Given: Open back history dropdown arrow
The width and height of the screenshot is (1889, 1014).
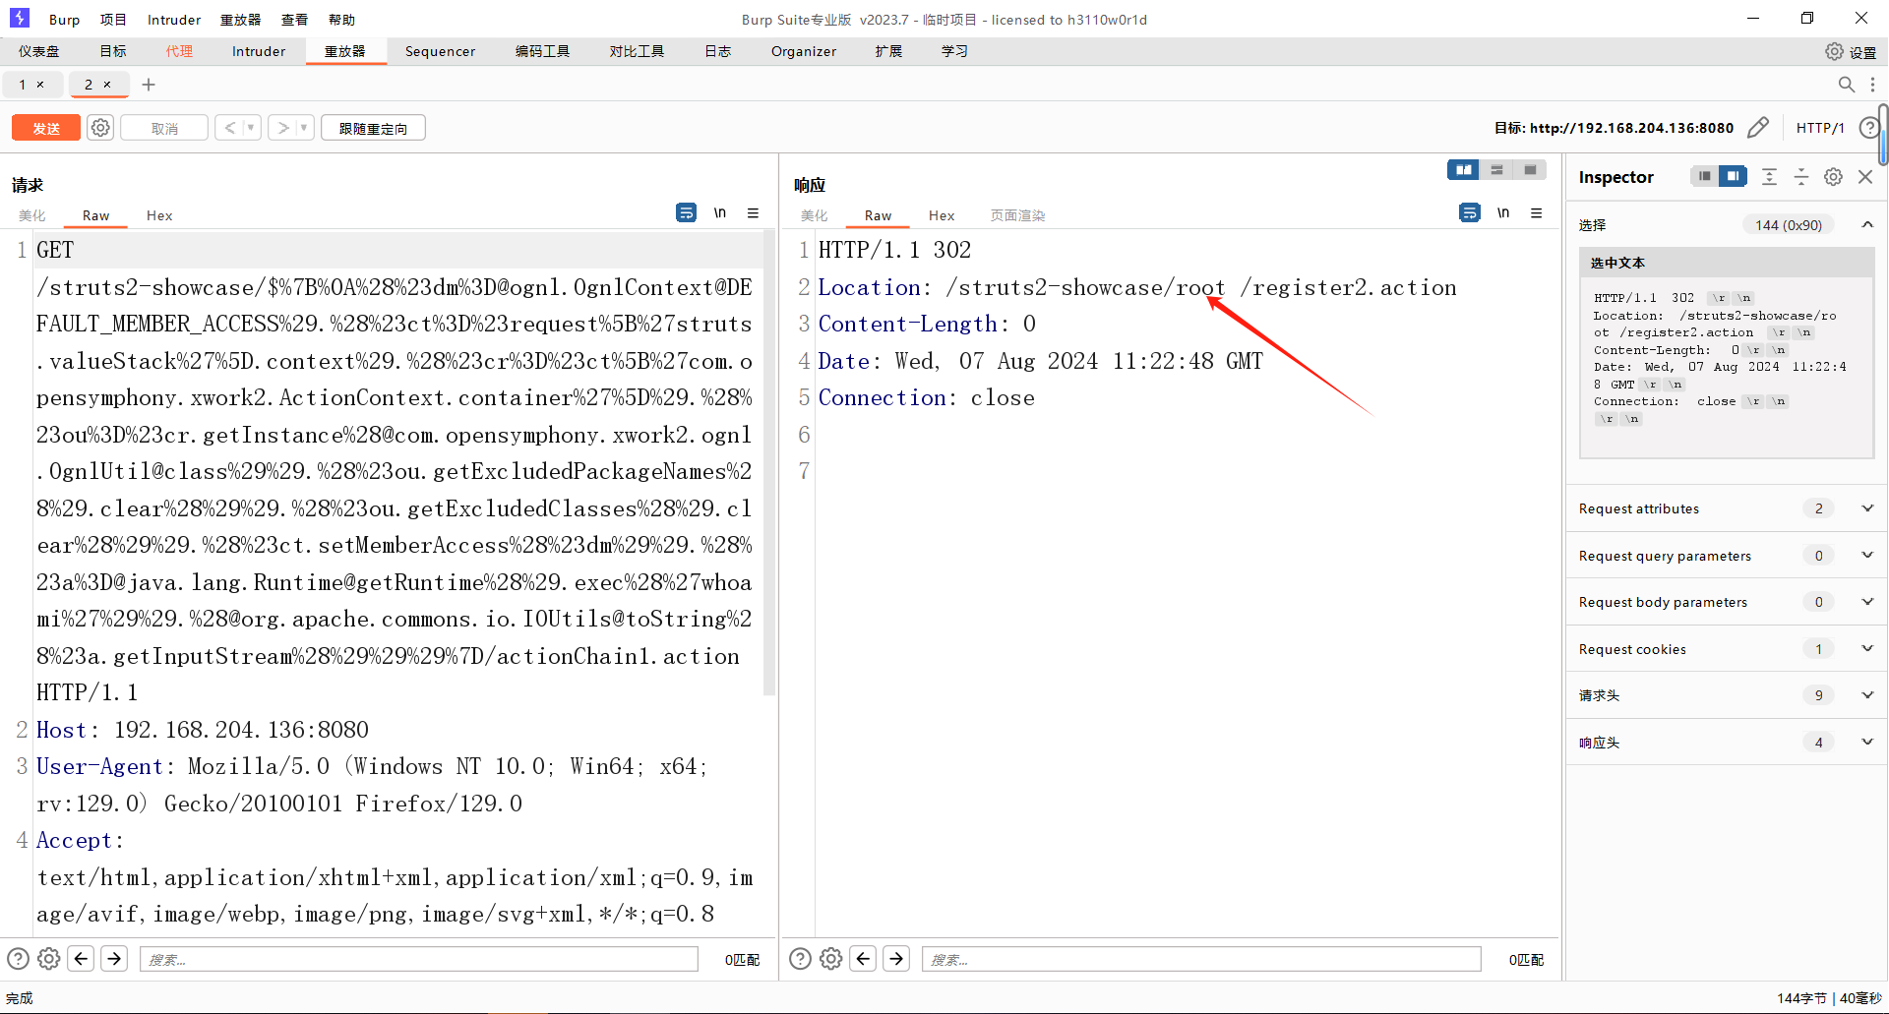Looking at the screenshot, I should click(251, 128).
